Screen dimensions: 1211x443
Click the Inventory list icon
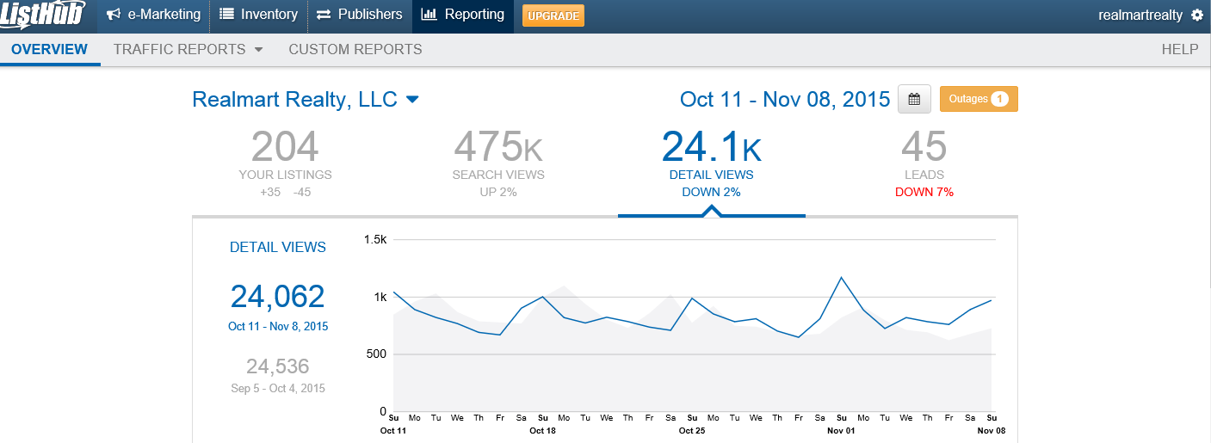[x=226, y=15]
